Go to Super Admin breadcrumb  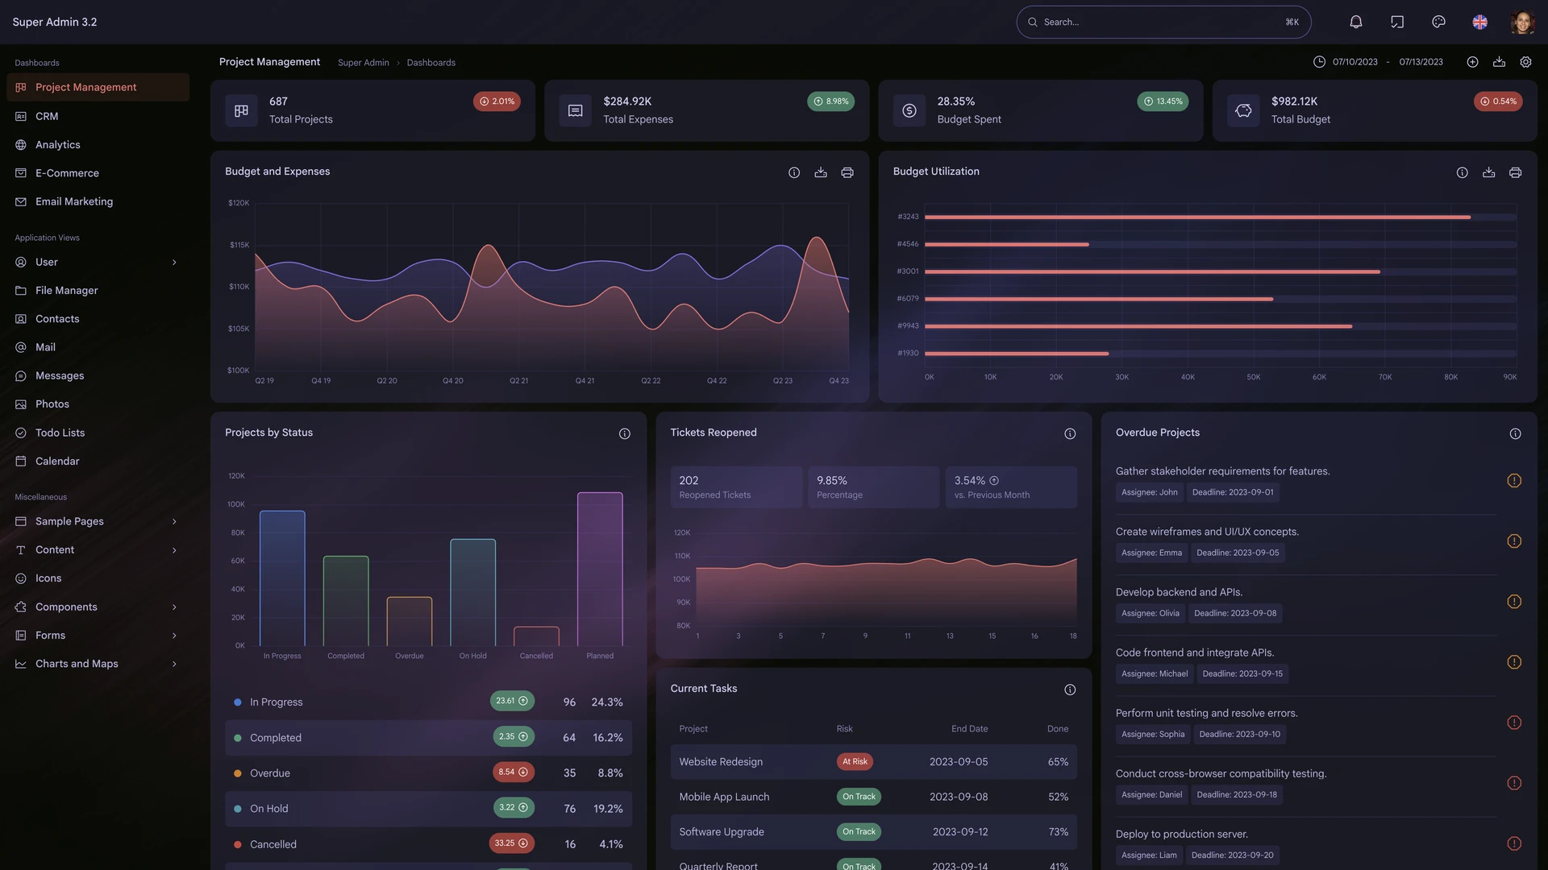363,62
